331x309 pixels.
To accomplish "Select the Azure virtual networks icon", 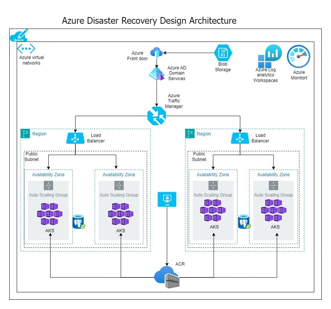I will [26, 49].
